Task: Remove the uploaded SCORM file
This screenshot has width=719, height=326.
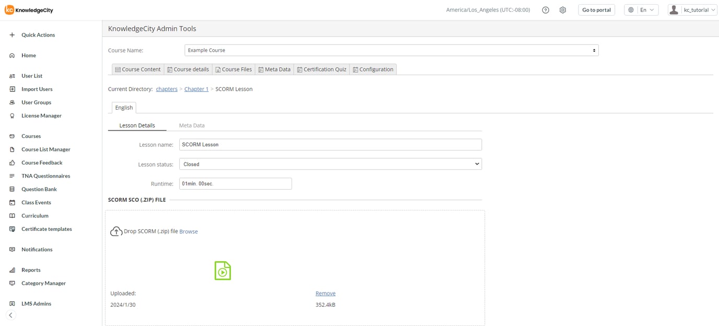Action: (325, 293)
